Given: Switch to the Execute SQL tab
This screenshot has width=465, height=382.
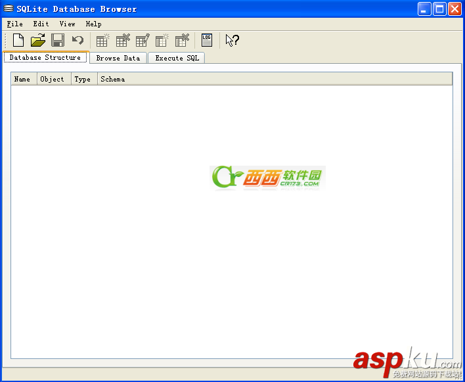Looking at the screenshot, I should pos(177,58).
